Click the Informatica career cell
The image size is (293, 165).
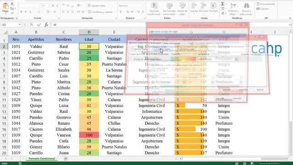[152, 111]
